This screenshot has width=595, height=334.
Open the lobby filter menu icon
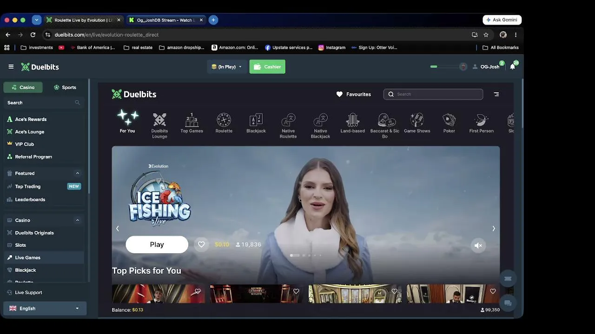tap(496, 94)
